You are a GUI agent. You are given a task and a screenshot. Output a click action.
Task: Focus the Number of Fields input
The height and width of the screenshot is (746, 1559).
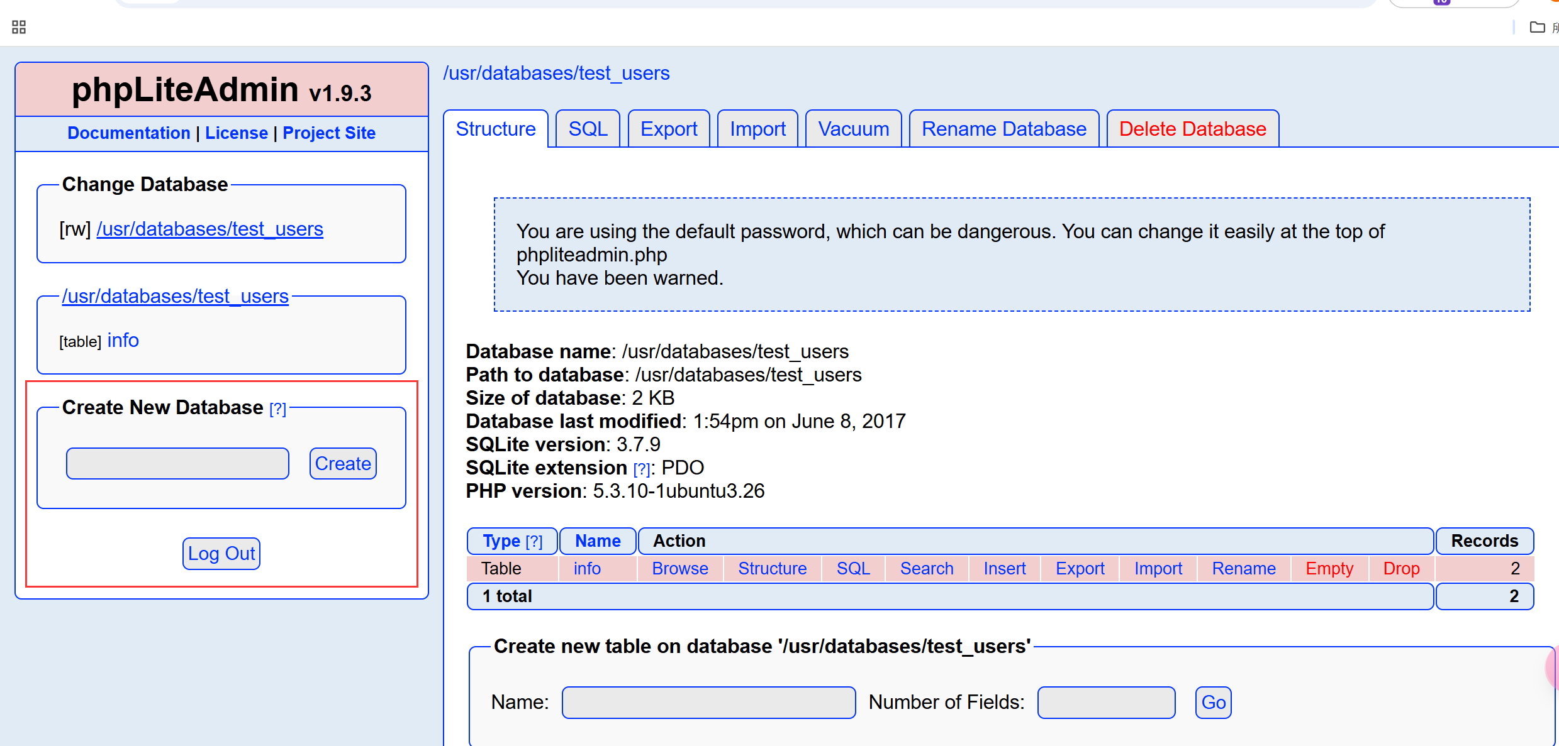(1107, 703)
